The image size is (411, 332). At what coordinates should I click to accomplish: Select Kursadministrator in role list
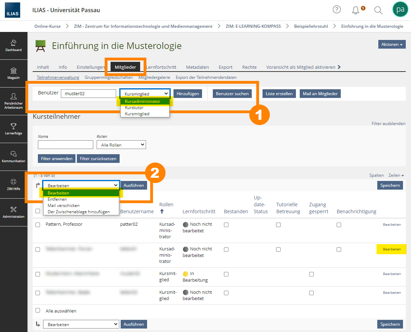(145, 101)
